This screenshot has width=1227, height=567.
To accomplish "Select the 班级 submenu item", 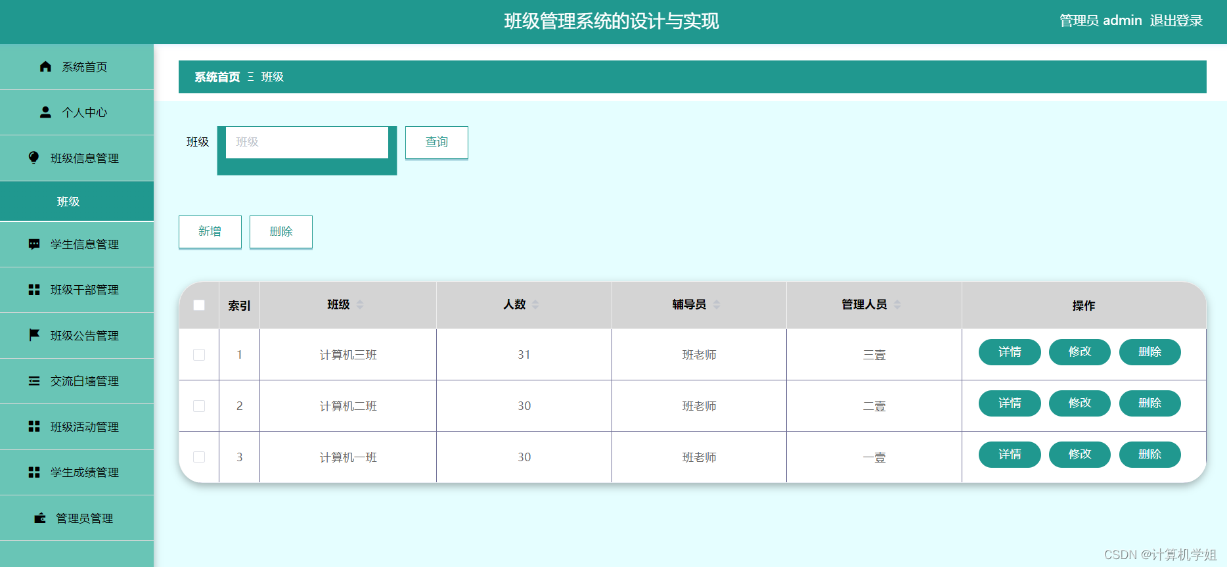I will pyautogui.click(x=77, y=201).
